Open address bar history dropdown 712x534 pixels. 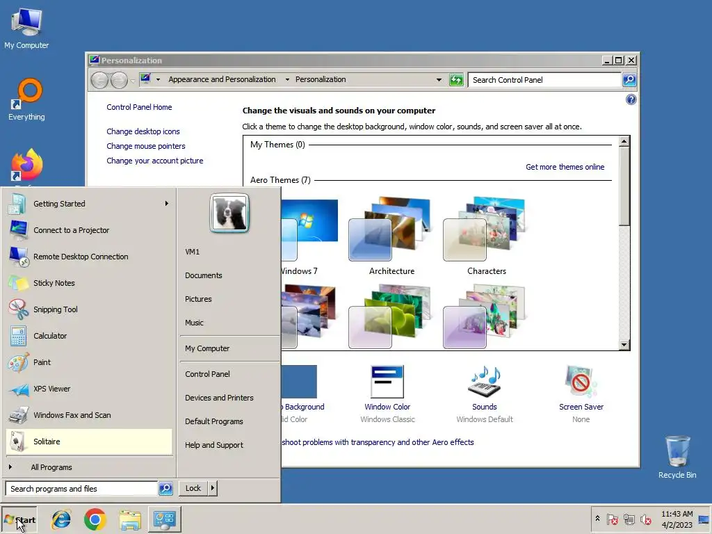click(439, 80)
